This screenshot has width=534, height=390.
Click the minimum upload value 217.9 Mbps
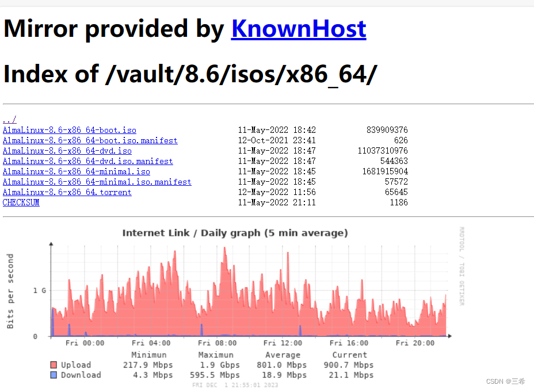click(148, 365)
